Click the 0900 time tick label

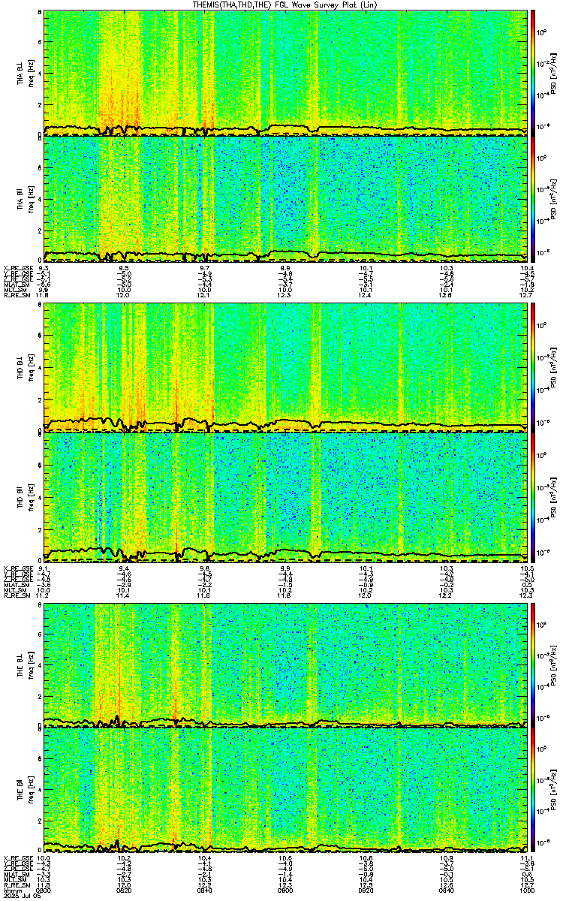[x=286, y=890]
